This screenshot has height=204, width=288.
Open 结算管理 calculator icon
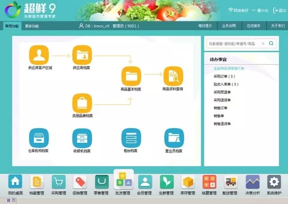pos(209,182)
